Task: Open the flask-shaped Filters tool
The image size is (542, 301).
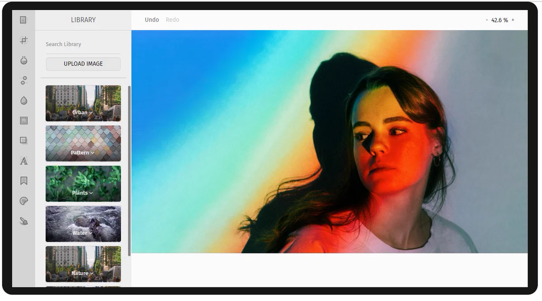Action: pyautogui.click(x=23, y=60)
